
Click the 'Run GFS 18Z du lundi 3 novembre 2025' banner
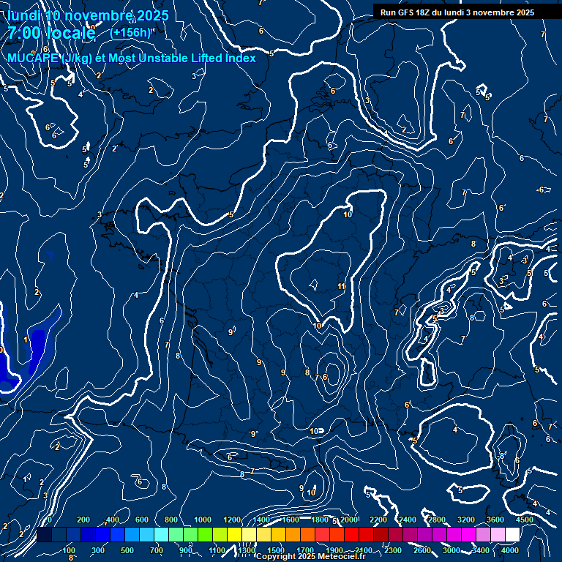tap(457, 12)
